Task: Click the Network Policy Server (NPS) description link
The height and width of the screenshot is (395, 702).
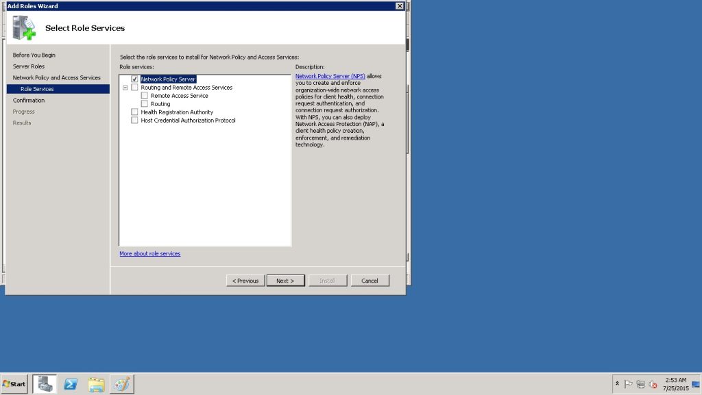Action: [x=330, y=76]
